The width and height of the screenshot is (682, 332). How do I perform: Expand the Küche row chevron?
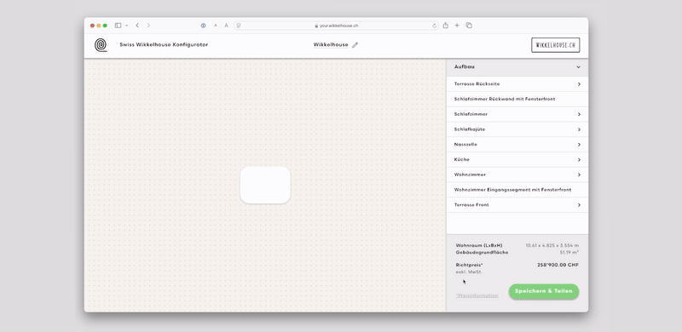point(579,159)
